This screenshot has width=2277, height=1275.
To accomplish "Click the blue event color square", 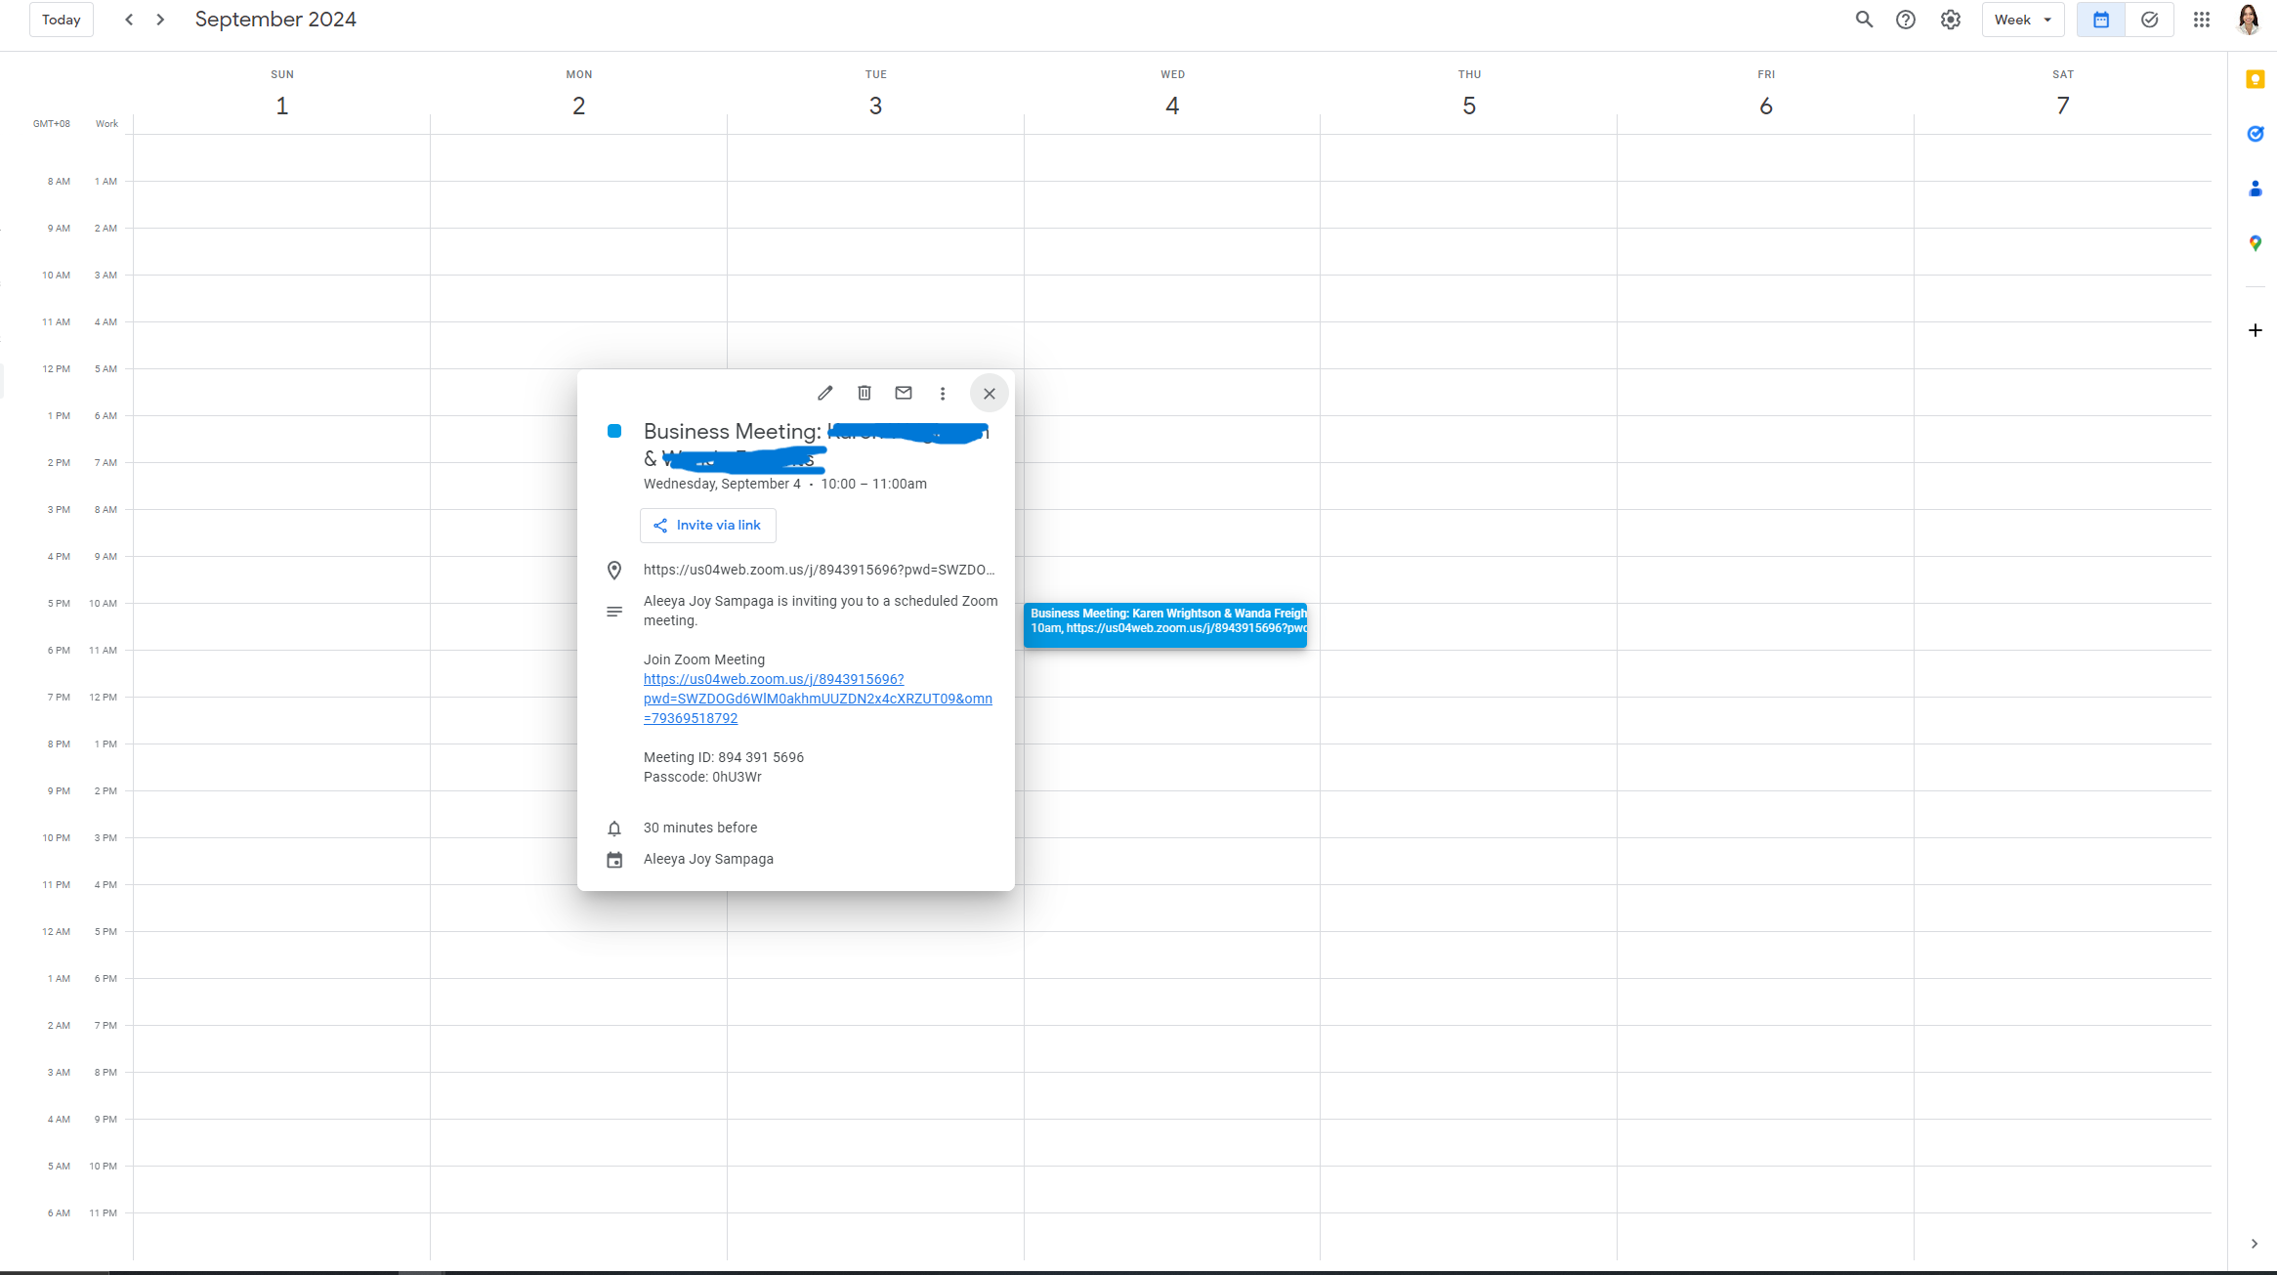I will coord(614,431).
